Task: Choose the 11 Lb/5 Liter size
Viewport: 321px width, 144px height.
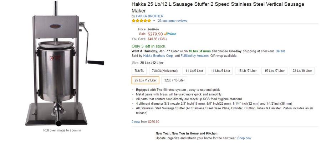Action: pos(194,71)
